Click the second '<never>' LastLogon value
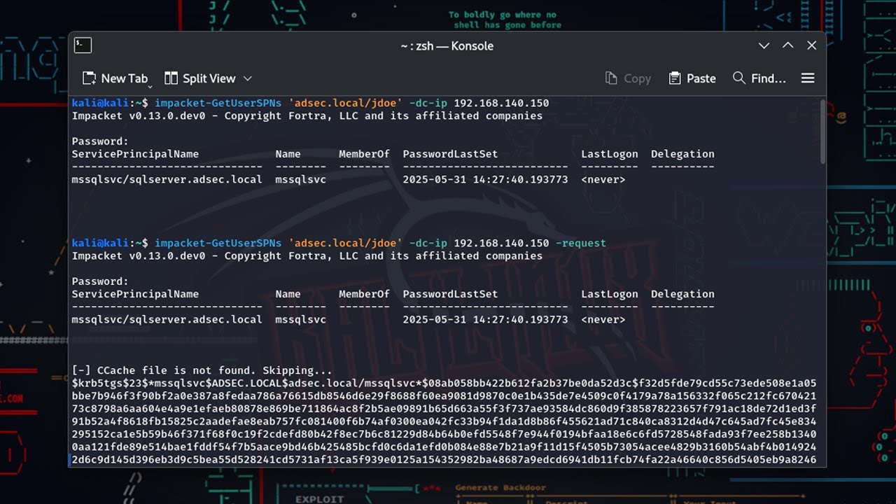The image size is (896, 504). (603, 319)
